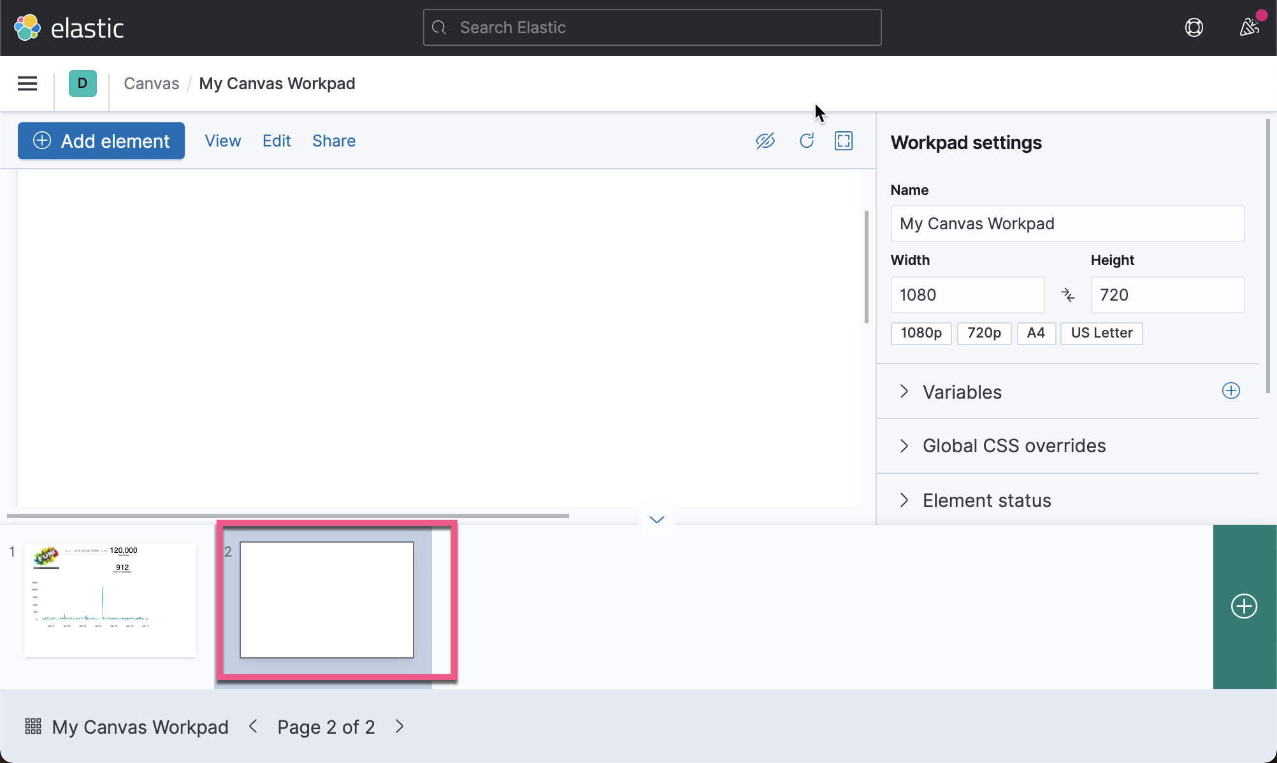1277x763 pixels.
Task: Select the A4 preset size
Action: (1036, 333)
